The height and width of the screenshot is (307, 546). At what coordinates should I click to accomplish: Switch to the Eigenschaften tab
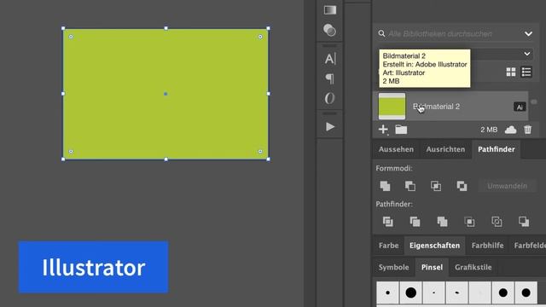click(x=434, y=246)
